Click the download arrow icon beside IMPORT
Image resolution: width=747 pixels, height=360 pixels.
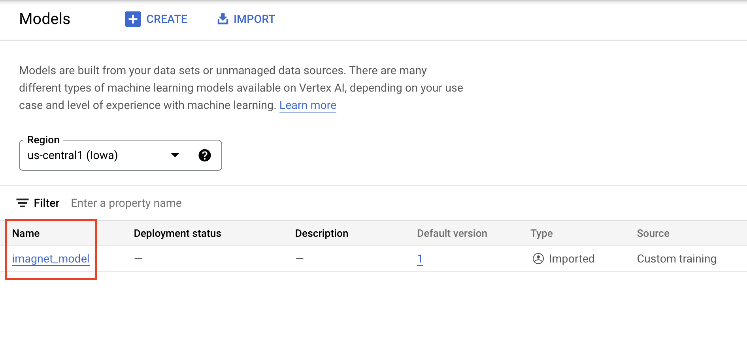[x=223, y=19]
